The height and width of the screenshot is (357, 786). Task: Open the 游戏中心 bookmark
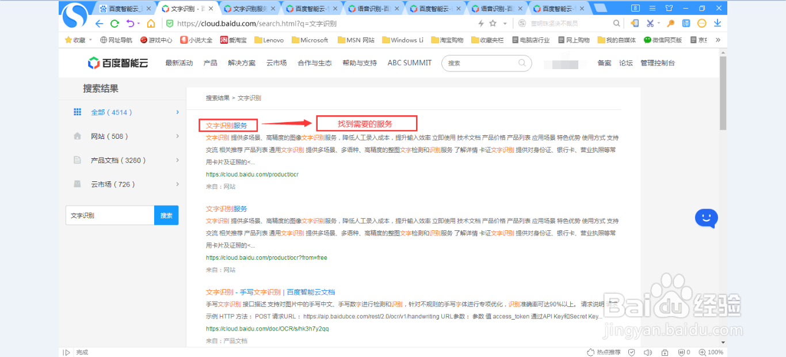click(156, 40)
